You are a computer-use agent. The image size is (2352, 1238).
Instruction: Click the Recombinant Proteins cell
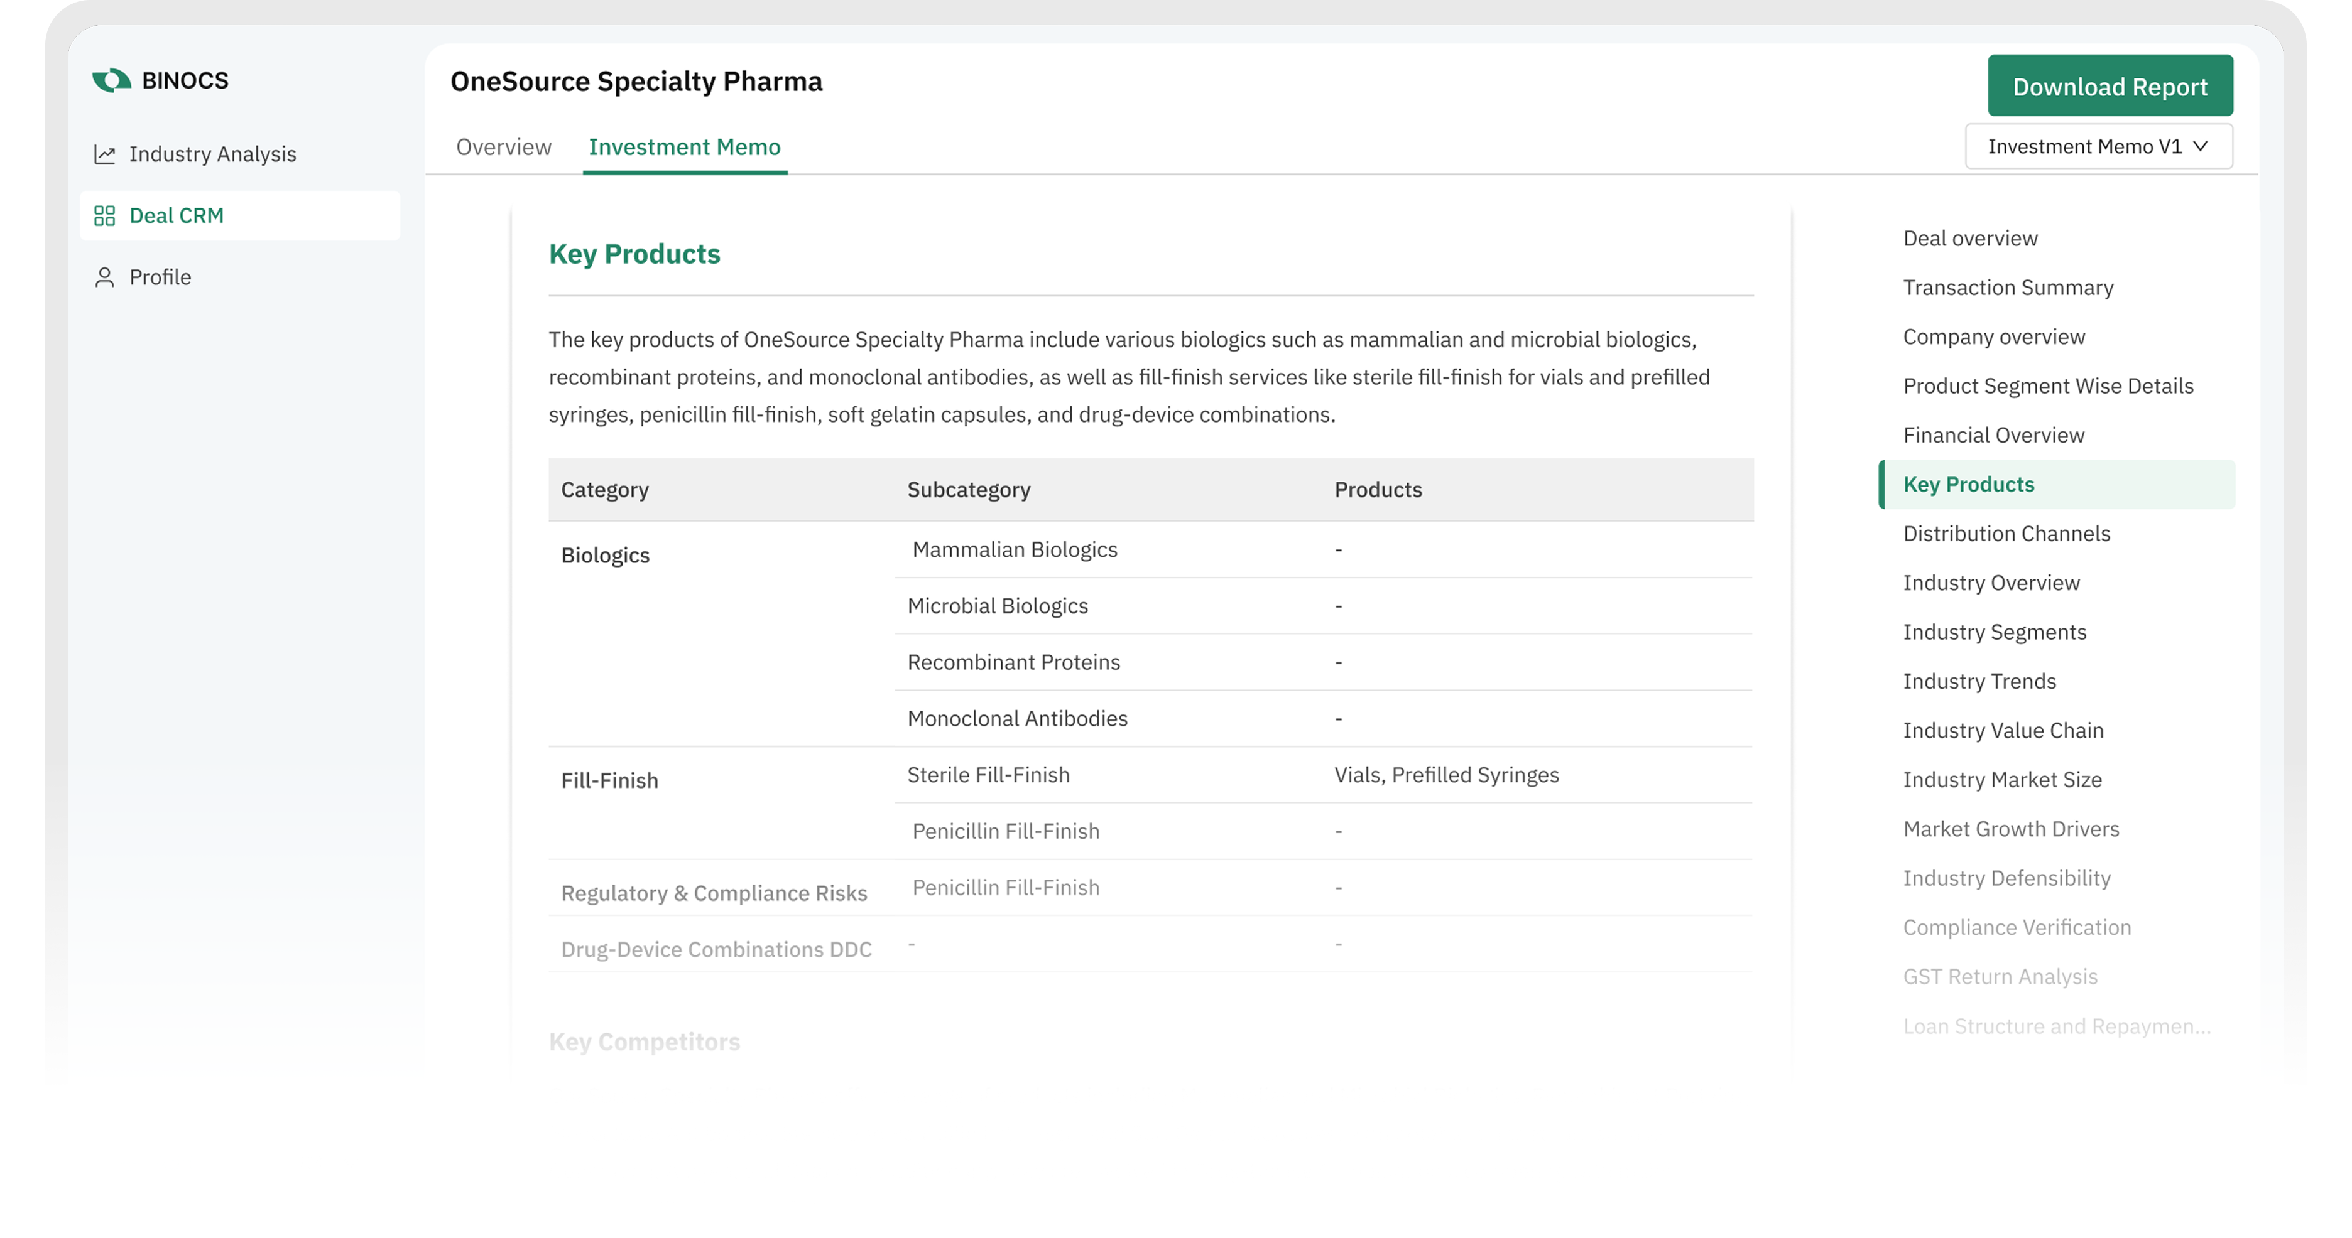1013,662
